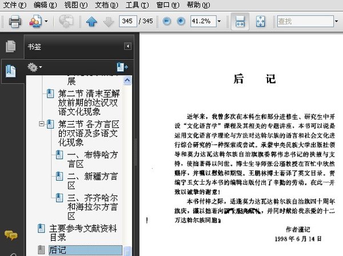343x256 pixels.
Task: Click bookmark icon beside 第三节
Action: pos(50,124)
